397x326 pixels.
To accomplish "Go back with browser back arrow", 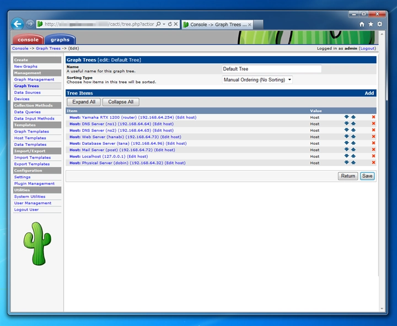I will click(x=18, y=24).
